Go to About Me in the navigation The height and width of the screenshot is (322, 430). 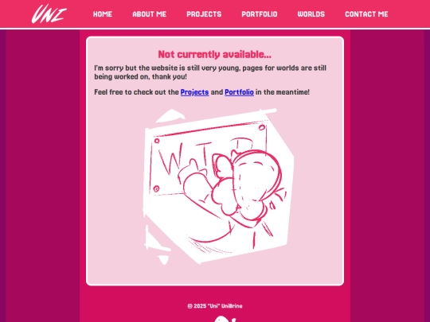tap(150, 14)
